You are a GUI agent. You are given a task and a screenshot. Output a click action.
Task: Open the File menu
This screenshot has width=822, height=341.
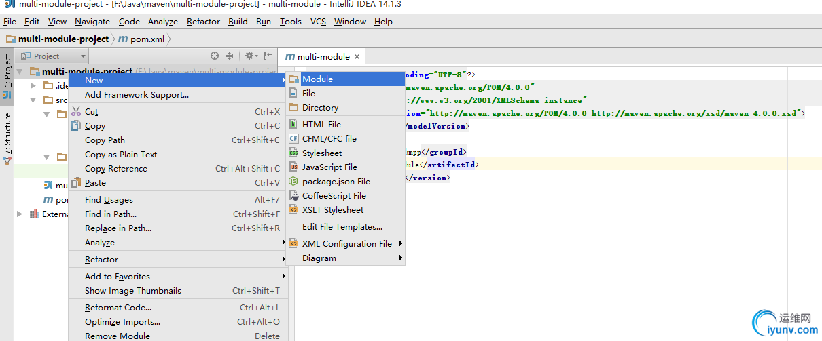point(10,21)
